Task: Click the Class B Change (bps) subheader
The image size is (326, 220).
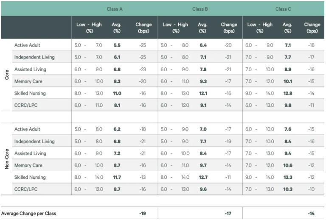Action: tap(229, 28)
